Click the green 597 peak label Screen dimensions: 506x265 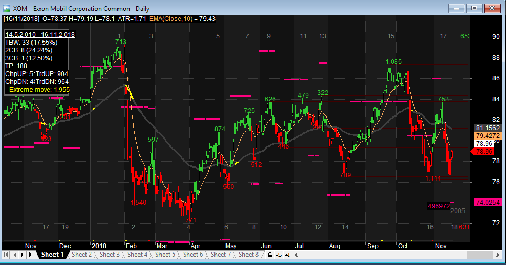coord(153,140)
